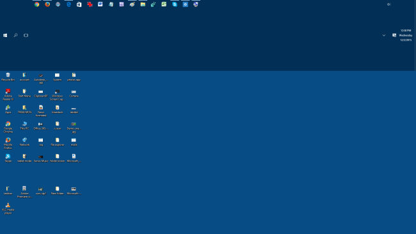Open File Explorer from the taskbar
The width and height of the screenshot is (416, 234).
(x=143, y=4)
